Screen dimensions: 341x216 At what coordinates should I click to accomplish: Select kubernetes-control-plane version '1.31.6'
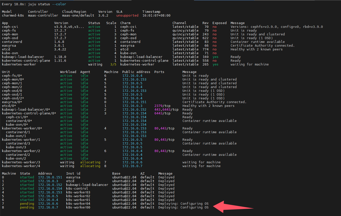pyautogui.click(x=60, y=61)
